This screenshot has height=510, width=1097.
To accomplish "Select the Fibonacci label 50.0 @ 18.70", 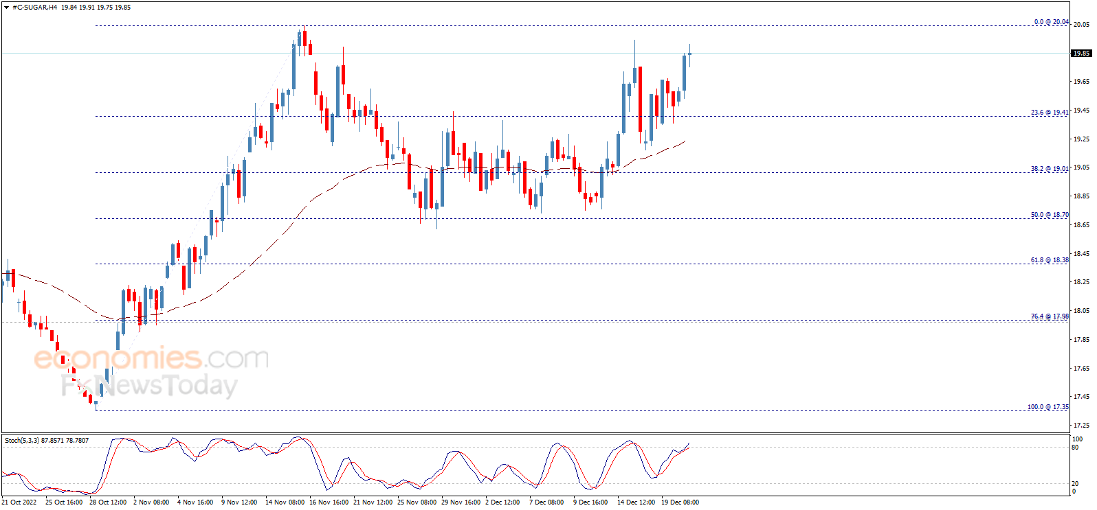I will [1050, 215].
